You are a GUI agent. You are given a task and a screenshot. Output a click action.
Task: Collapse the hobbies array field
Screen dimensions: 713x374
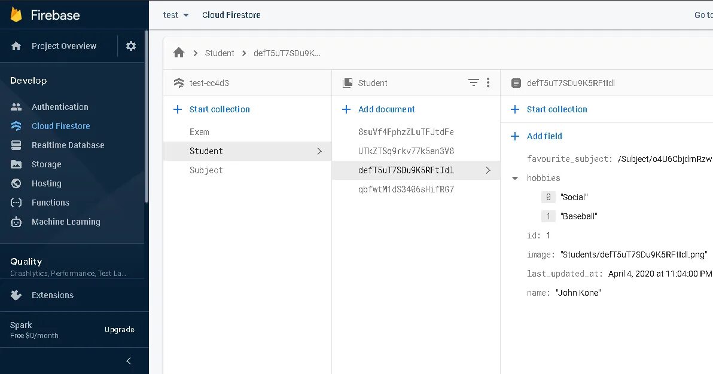click(x=515, y=178)
